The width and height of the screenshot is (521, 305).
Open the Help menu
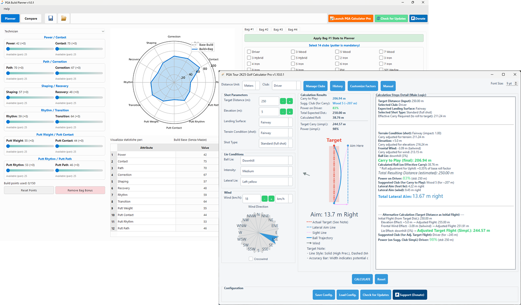[x=7, y=9]
